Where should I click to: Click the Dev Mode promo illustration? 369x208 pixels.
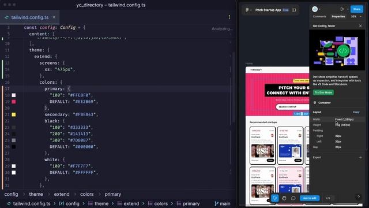(x=337, y=50)
